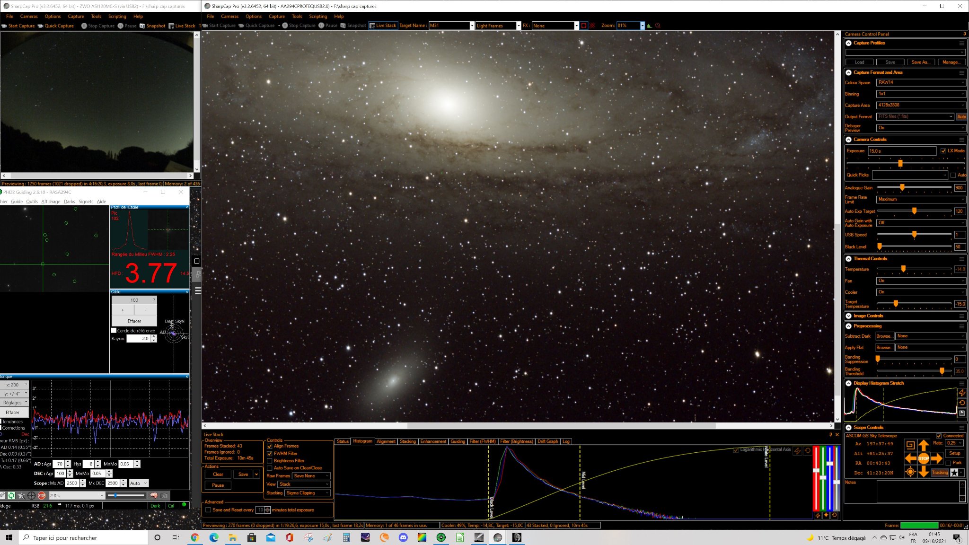The height and width of the screenshot is (545, 969).
Task: Switch to the Enhancement tab
Action: click(x=433, y=441)
